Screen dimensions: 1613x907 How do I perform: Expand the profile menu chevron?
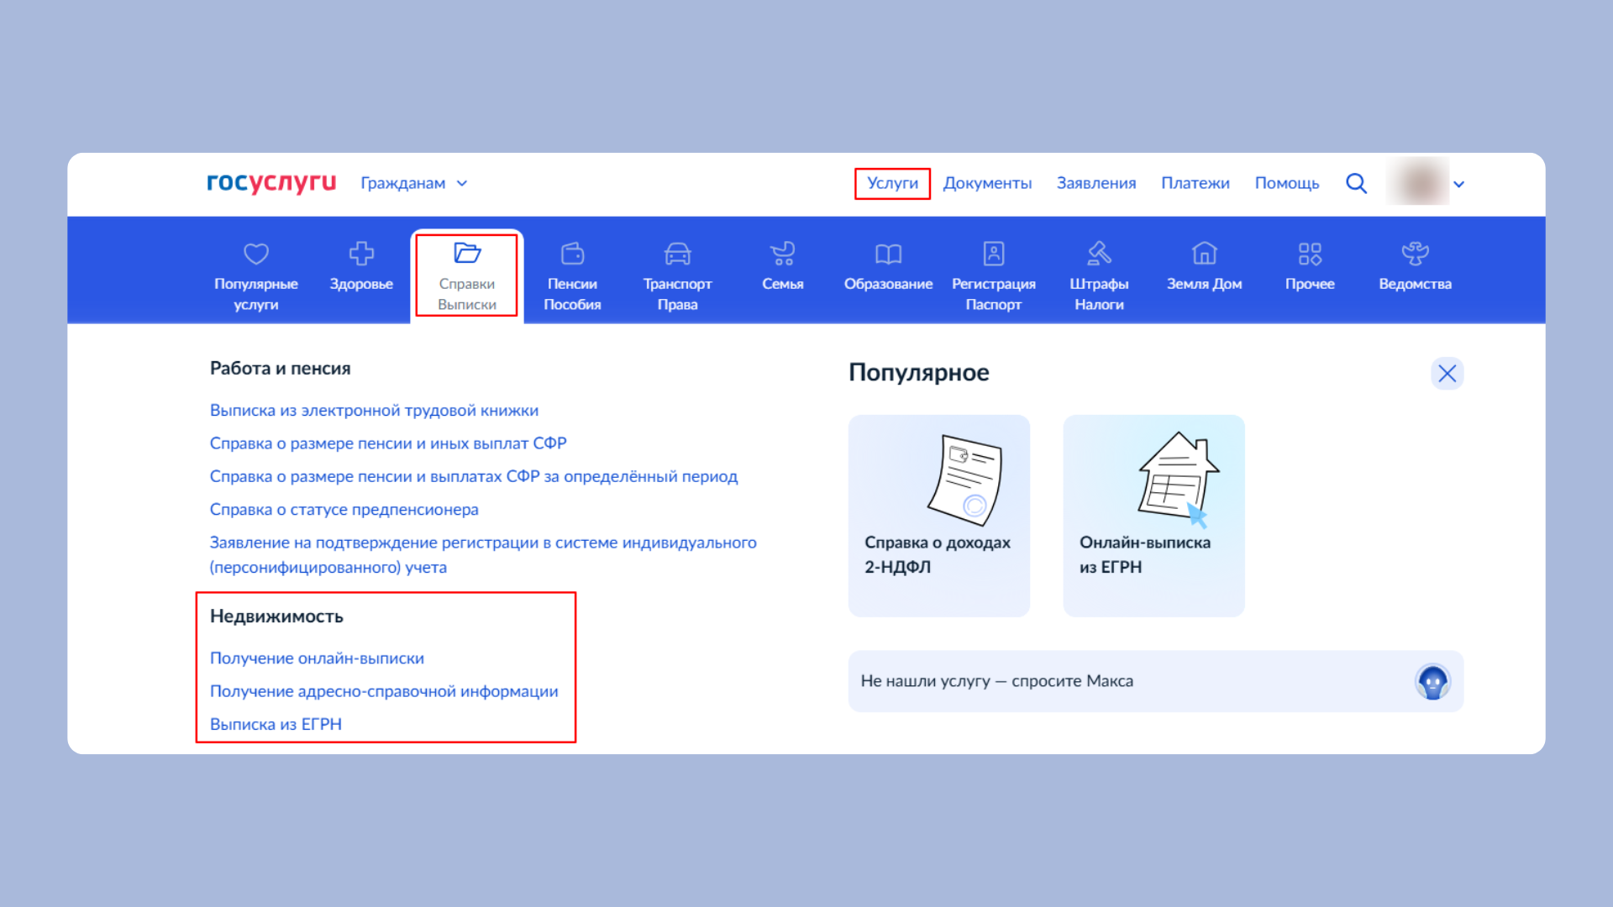tap(1459, 185)
